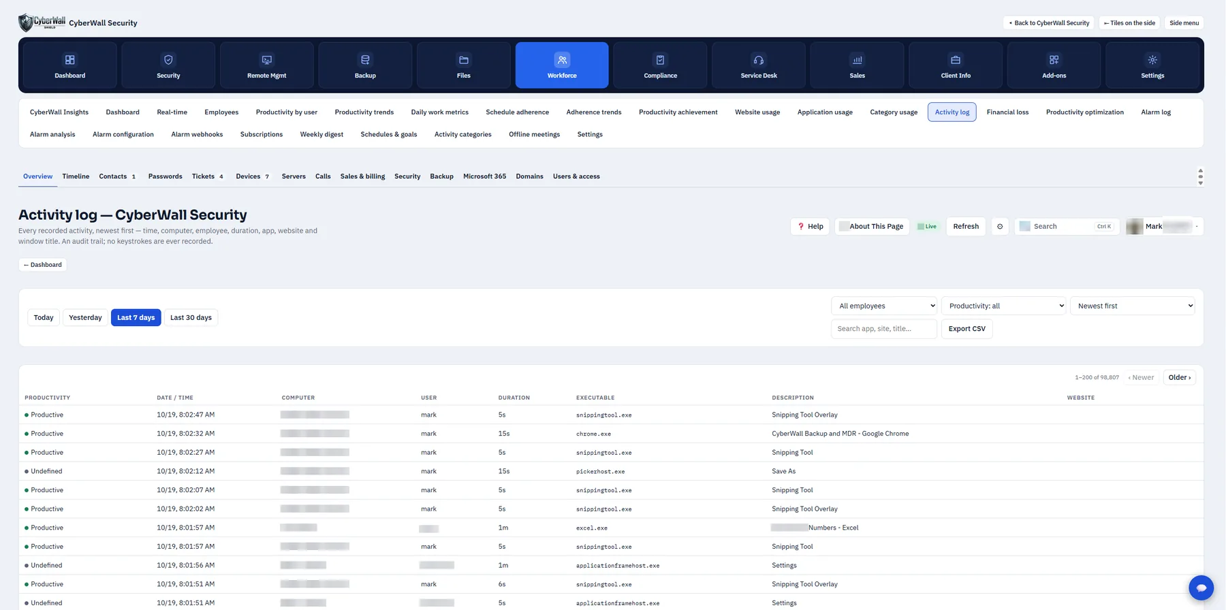The height and width of the screenshot is (610, 1226).
Task: Click the Refresh button
Action: pyautogui.click(x=966, y=227)
